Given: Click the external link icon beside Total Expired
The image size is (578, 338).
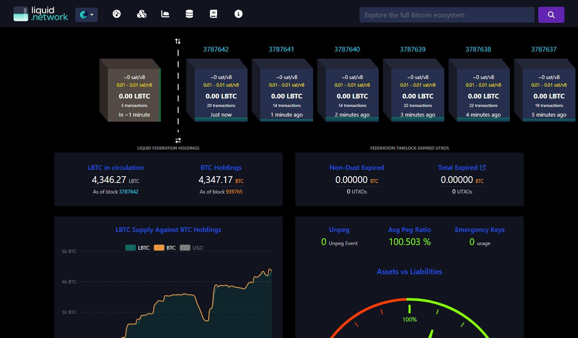Looking at the screenshot, I should point(483,168).
